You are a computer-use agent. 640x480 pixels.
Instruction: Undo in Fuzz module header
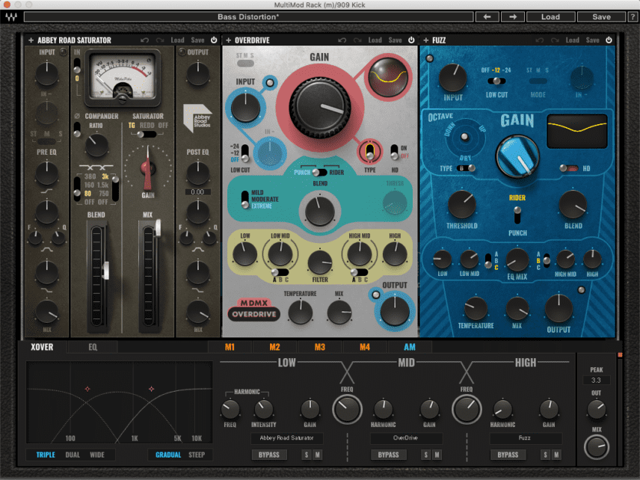pyautogui.click(x=540, y=40)
